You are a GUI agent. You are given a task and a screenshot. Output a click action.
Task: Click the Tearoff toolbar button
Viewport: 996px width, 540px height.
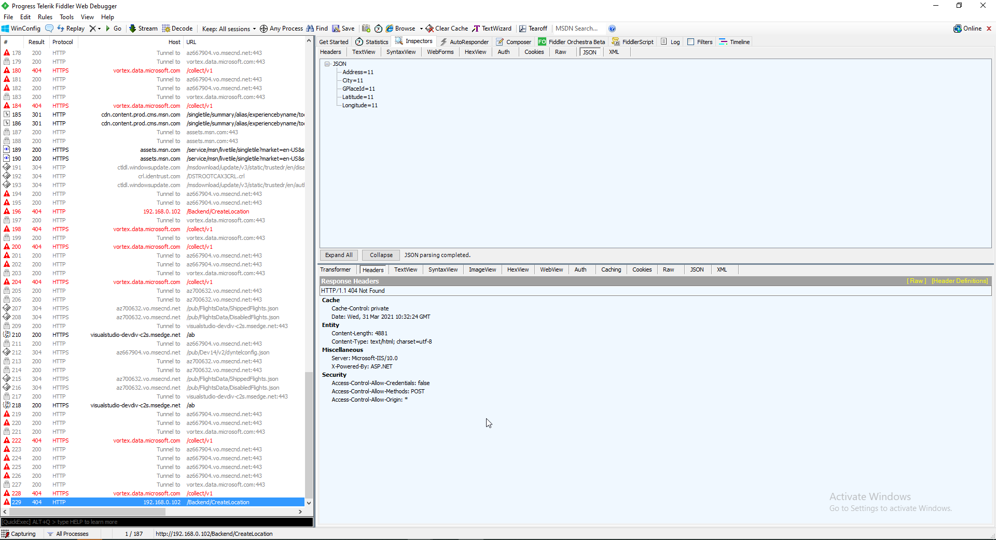533,29
